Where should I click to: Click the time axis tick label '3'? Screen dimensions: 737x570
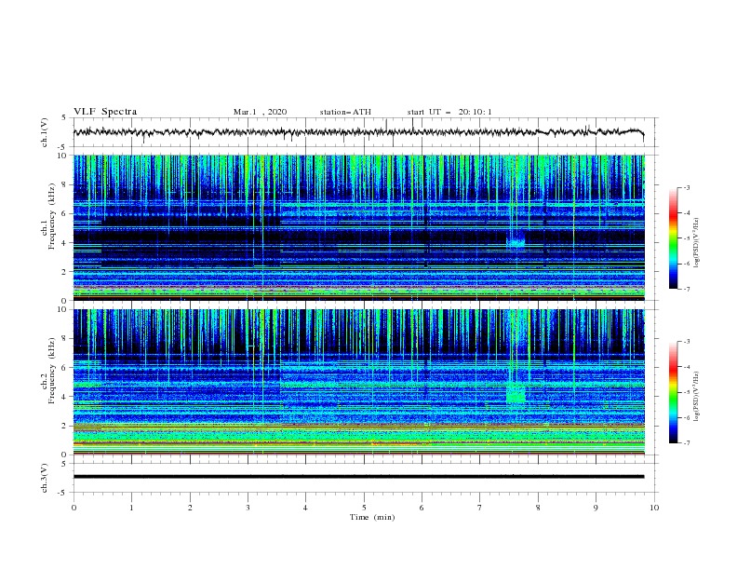[x=248, y=508]
